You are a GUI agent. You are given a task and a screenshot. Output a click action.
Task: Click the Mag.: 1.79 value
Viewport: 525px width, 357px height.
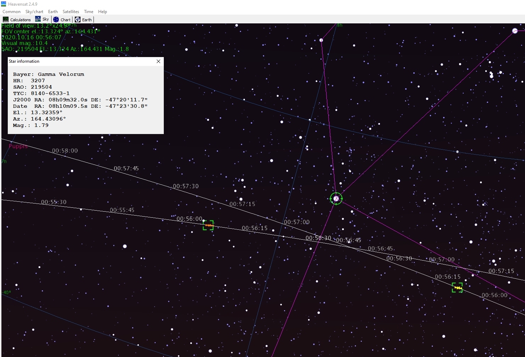31,125
